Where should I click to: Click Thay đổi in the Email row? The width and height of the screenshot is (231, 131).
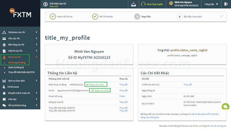124,90
